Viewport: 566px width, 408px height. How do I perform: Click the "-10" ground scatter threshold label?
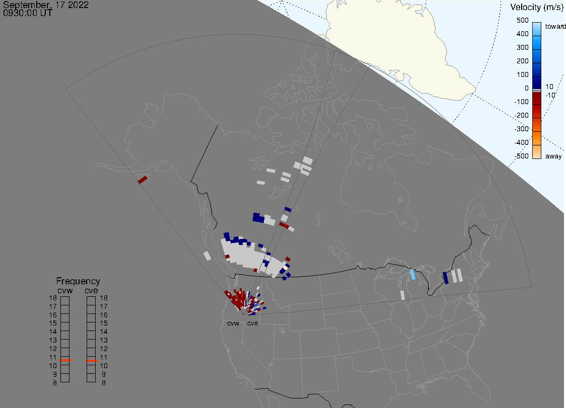click(550, 95)
